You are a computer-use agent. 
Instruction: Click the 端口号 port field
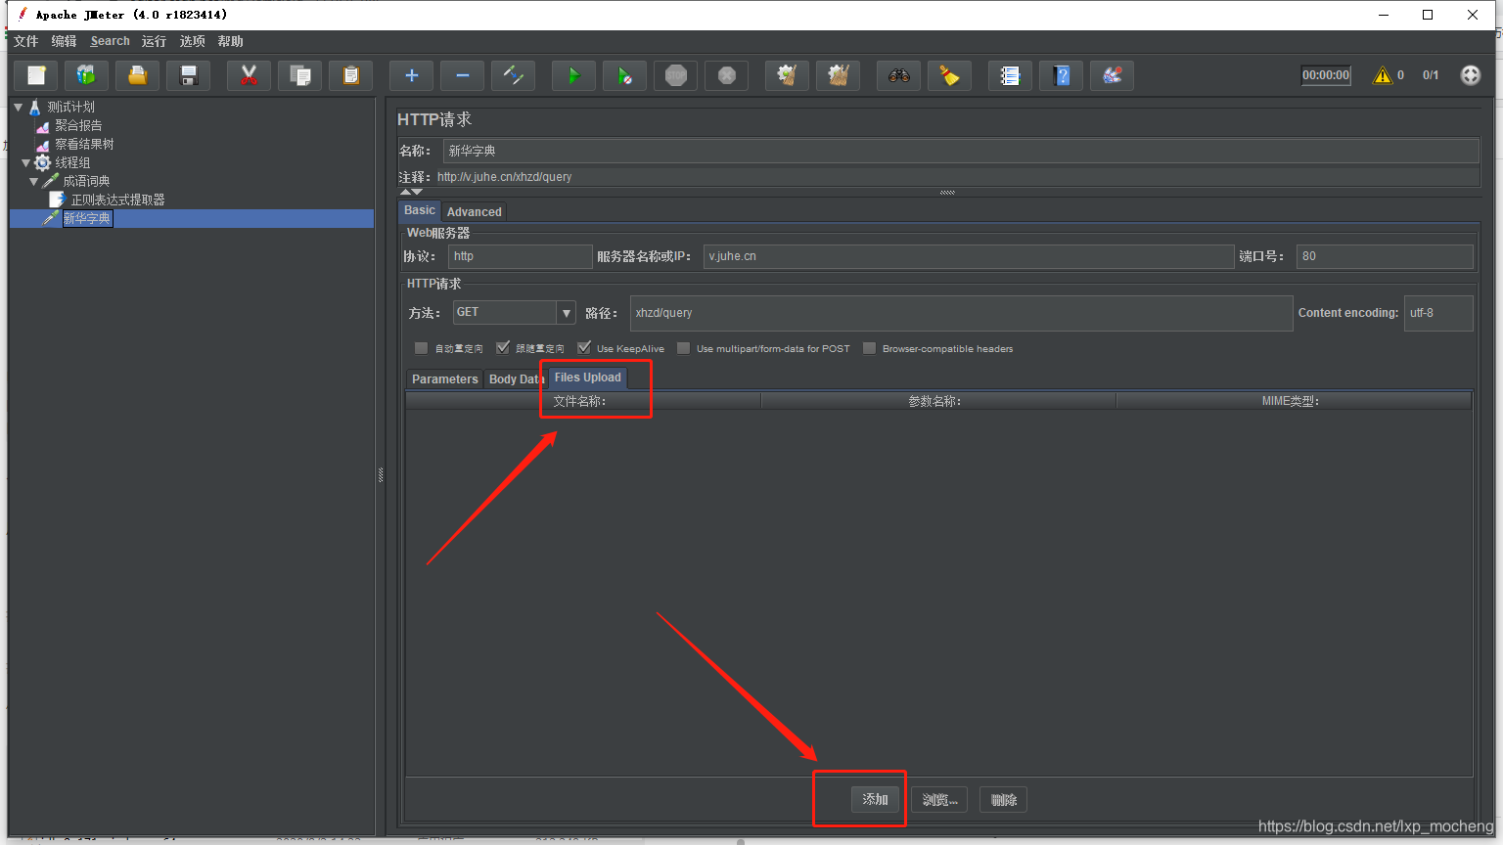pos(1385,256)
